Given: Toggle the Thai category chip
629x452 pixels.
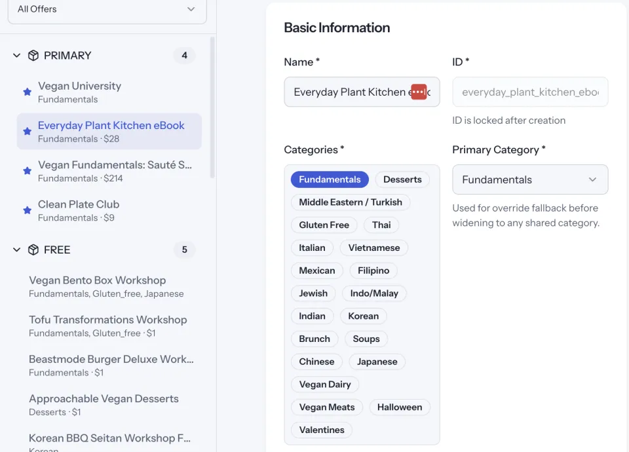Looking at the screenshot, I should [x=381, y=225].
